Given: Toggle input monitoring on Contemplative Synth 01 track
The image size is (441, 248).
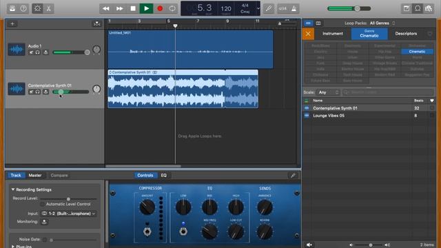Looking at the screenshot, I should pos(46,92).
